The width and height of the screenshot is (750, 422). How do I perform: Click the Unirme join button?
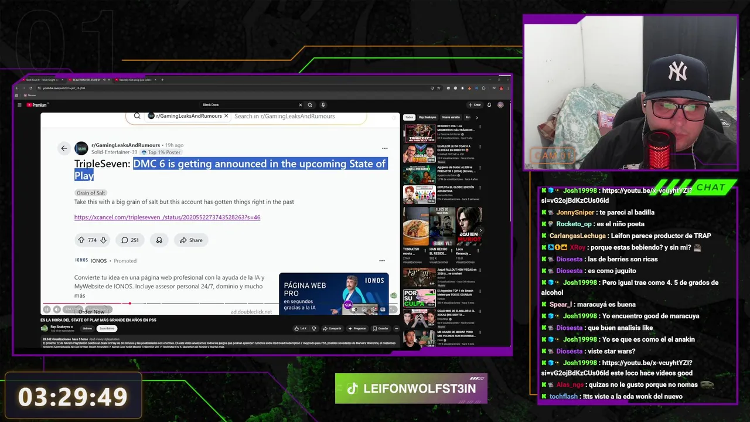87,328
